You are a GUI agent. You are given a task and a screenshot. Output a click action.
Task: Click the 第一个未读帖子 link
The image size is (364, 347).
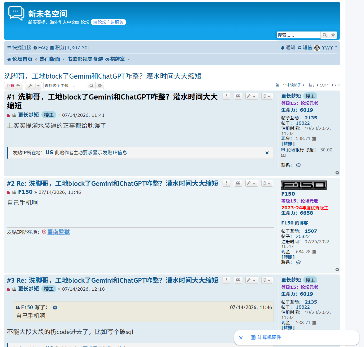pos(288,85)
